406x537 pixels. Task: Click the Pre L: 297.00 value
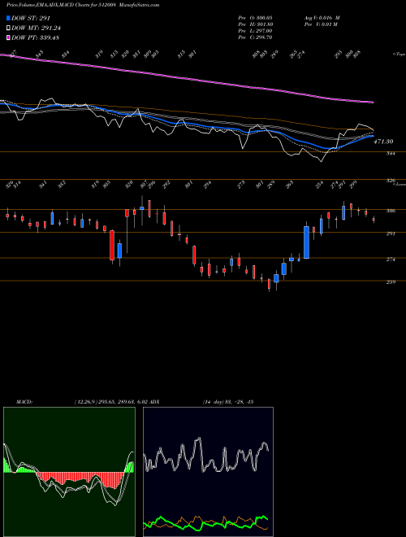point(255,31)
